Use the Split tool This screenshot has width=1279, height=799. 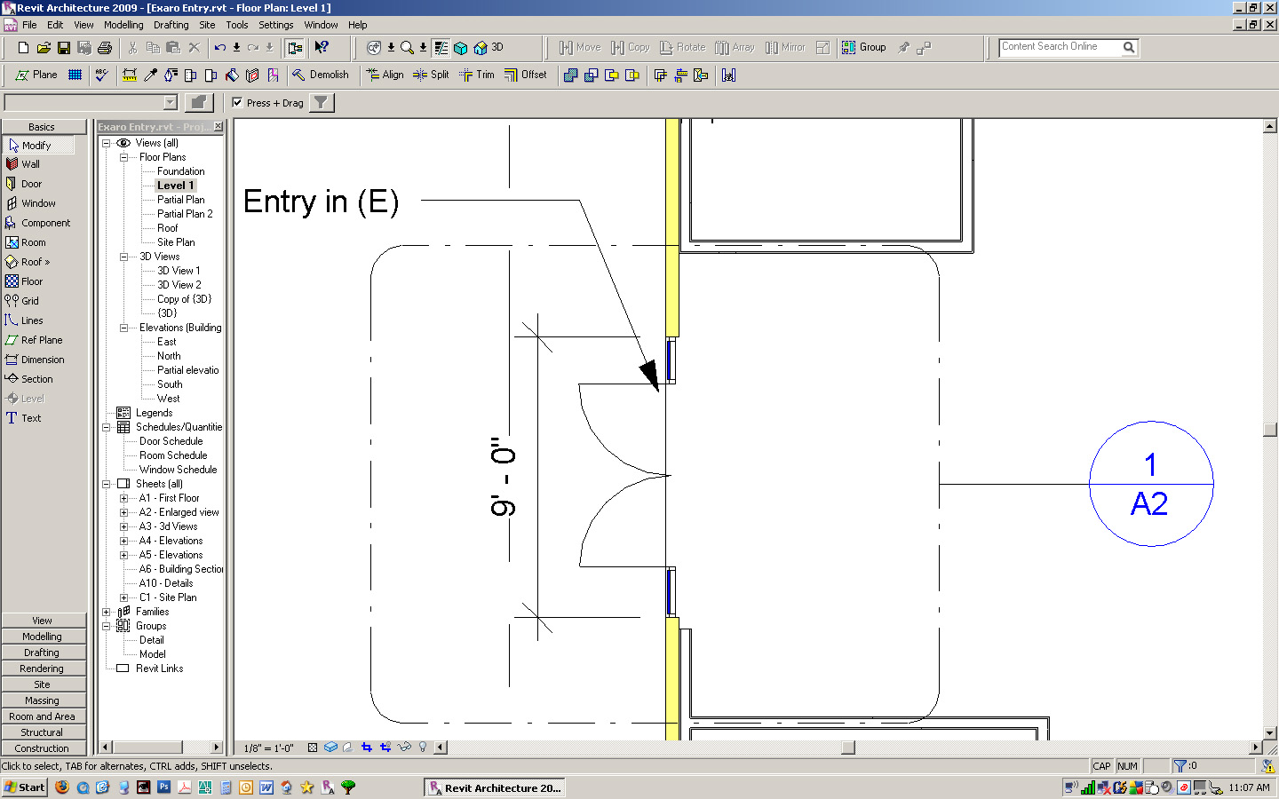pos(431,75)
